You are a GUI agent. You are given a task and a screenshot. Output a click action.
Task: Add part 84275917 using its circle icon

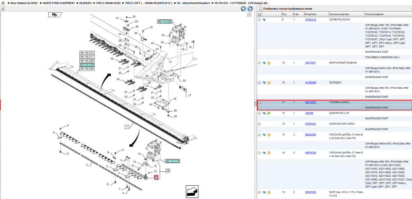point(259,63)
